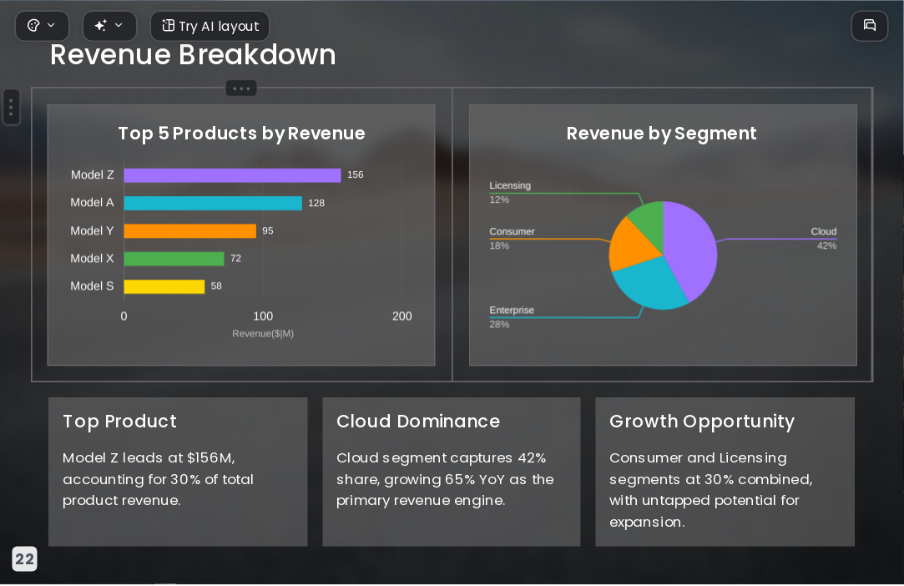Open the comments panel icon
The height and width of the screenshot is (586, 904).
point(870,26)
